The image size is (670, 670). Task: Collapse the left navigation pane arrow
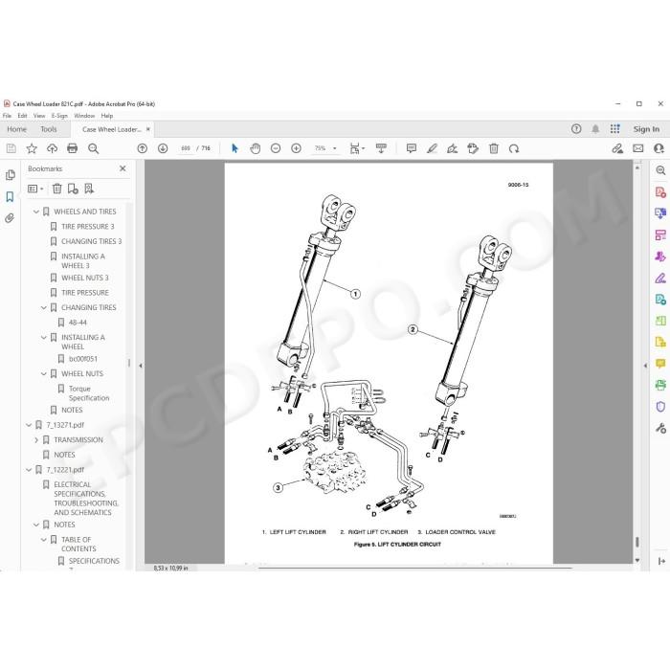pyautogui.click(x=140, y=366)
